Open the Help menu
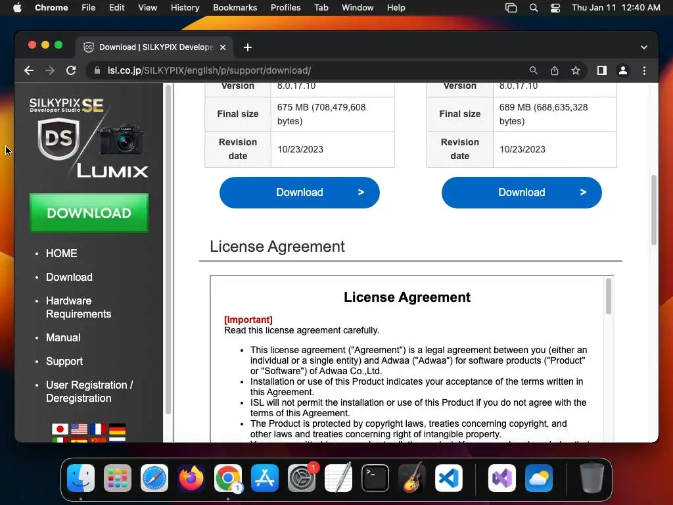Screen dimensions: 673x505 [396, 8]
